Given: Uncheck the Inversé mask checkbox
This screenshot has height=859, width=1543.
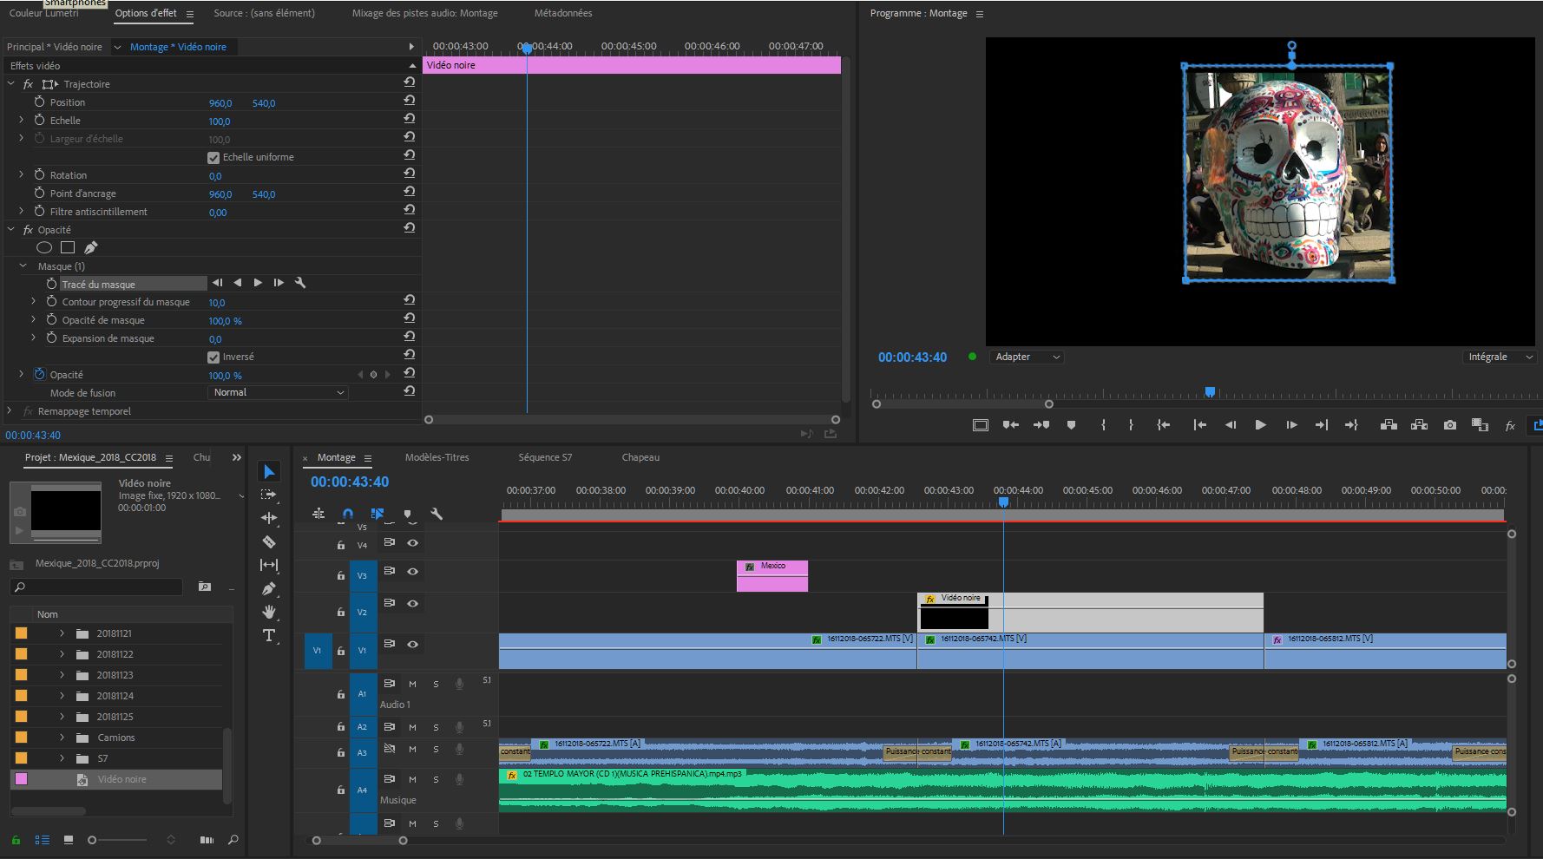Looking at the screenshot, I should coord(213,357).
